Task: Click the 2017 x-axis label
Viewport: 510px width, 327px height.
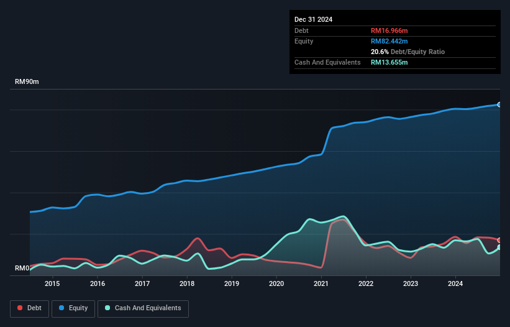Action: 142,283
